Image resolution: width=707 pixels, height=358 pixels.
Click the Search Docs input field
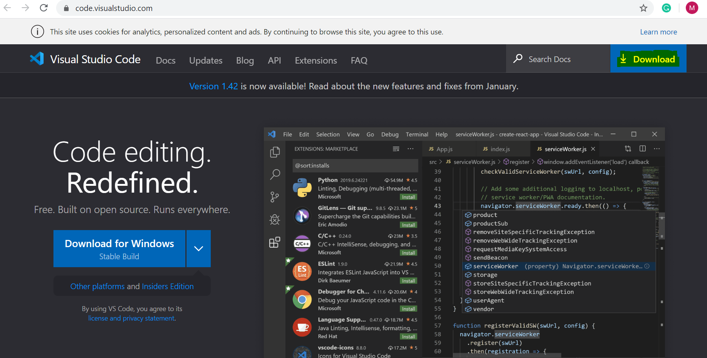(x=558, y=59)
